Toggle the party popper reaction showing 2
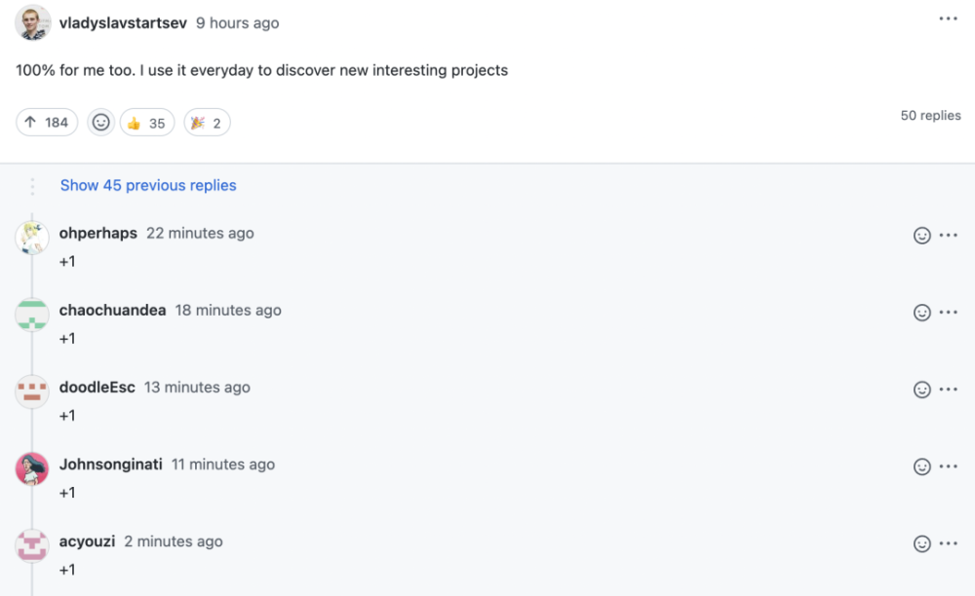This screenshot has height=596, width=975. (x=207, y=122)
